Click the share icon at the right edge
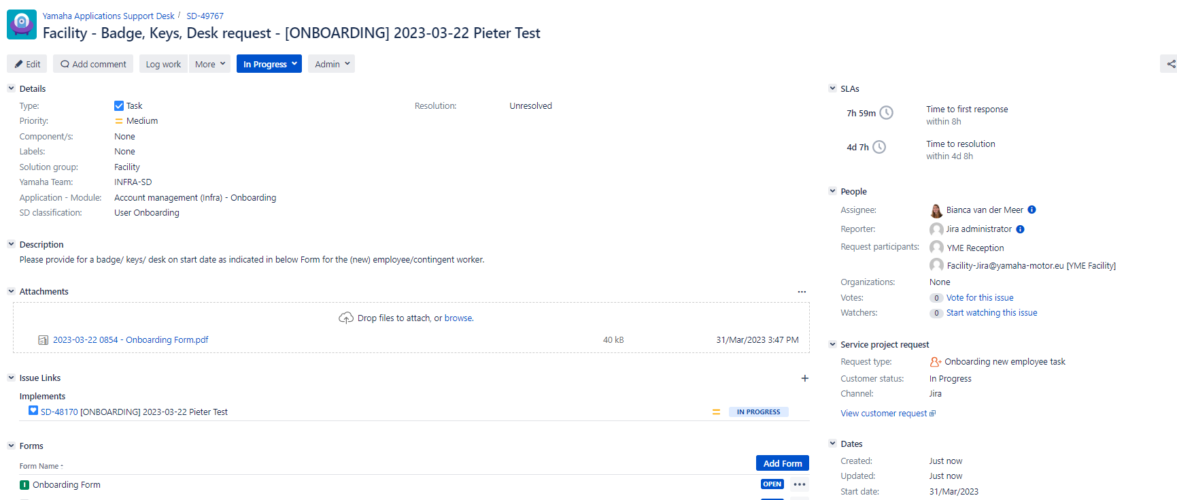Viewport: 1177px width, 500px height. (x=1170, y=64)
